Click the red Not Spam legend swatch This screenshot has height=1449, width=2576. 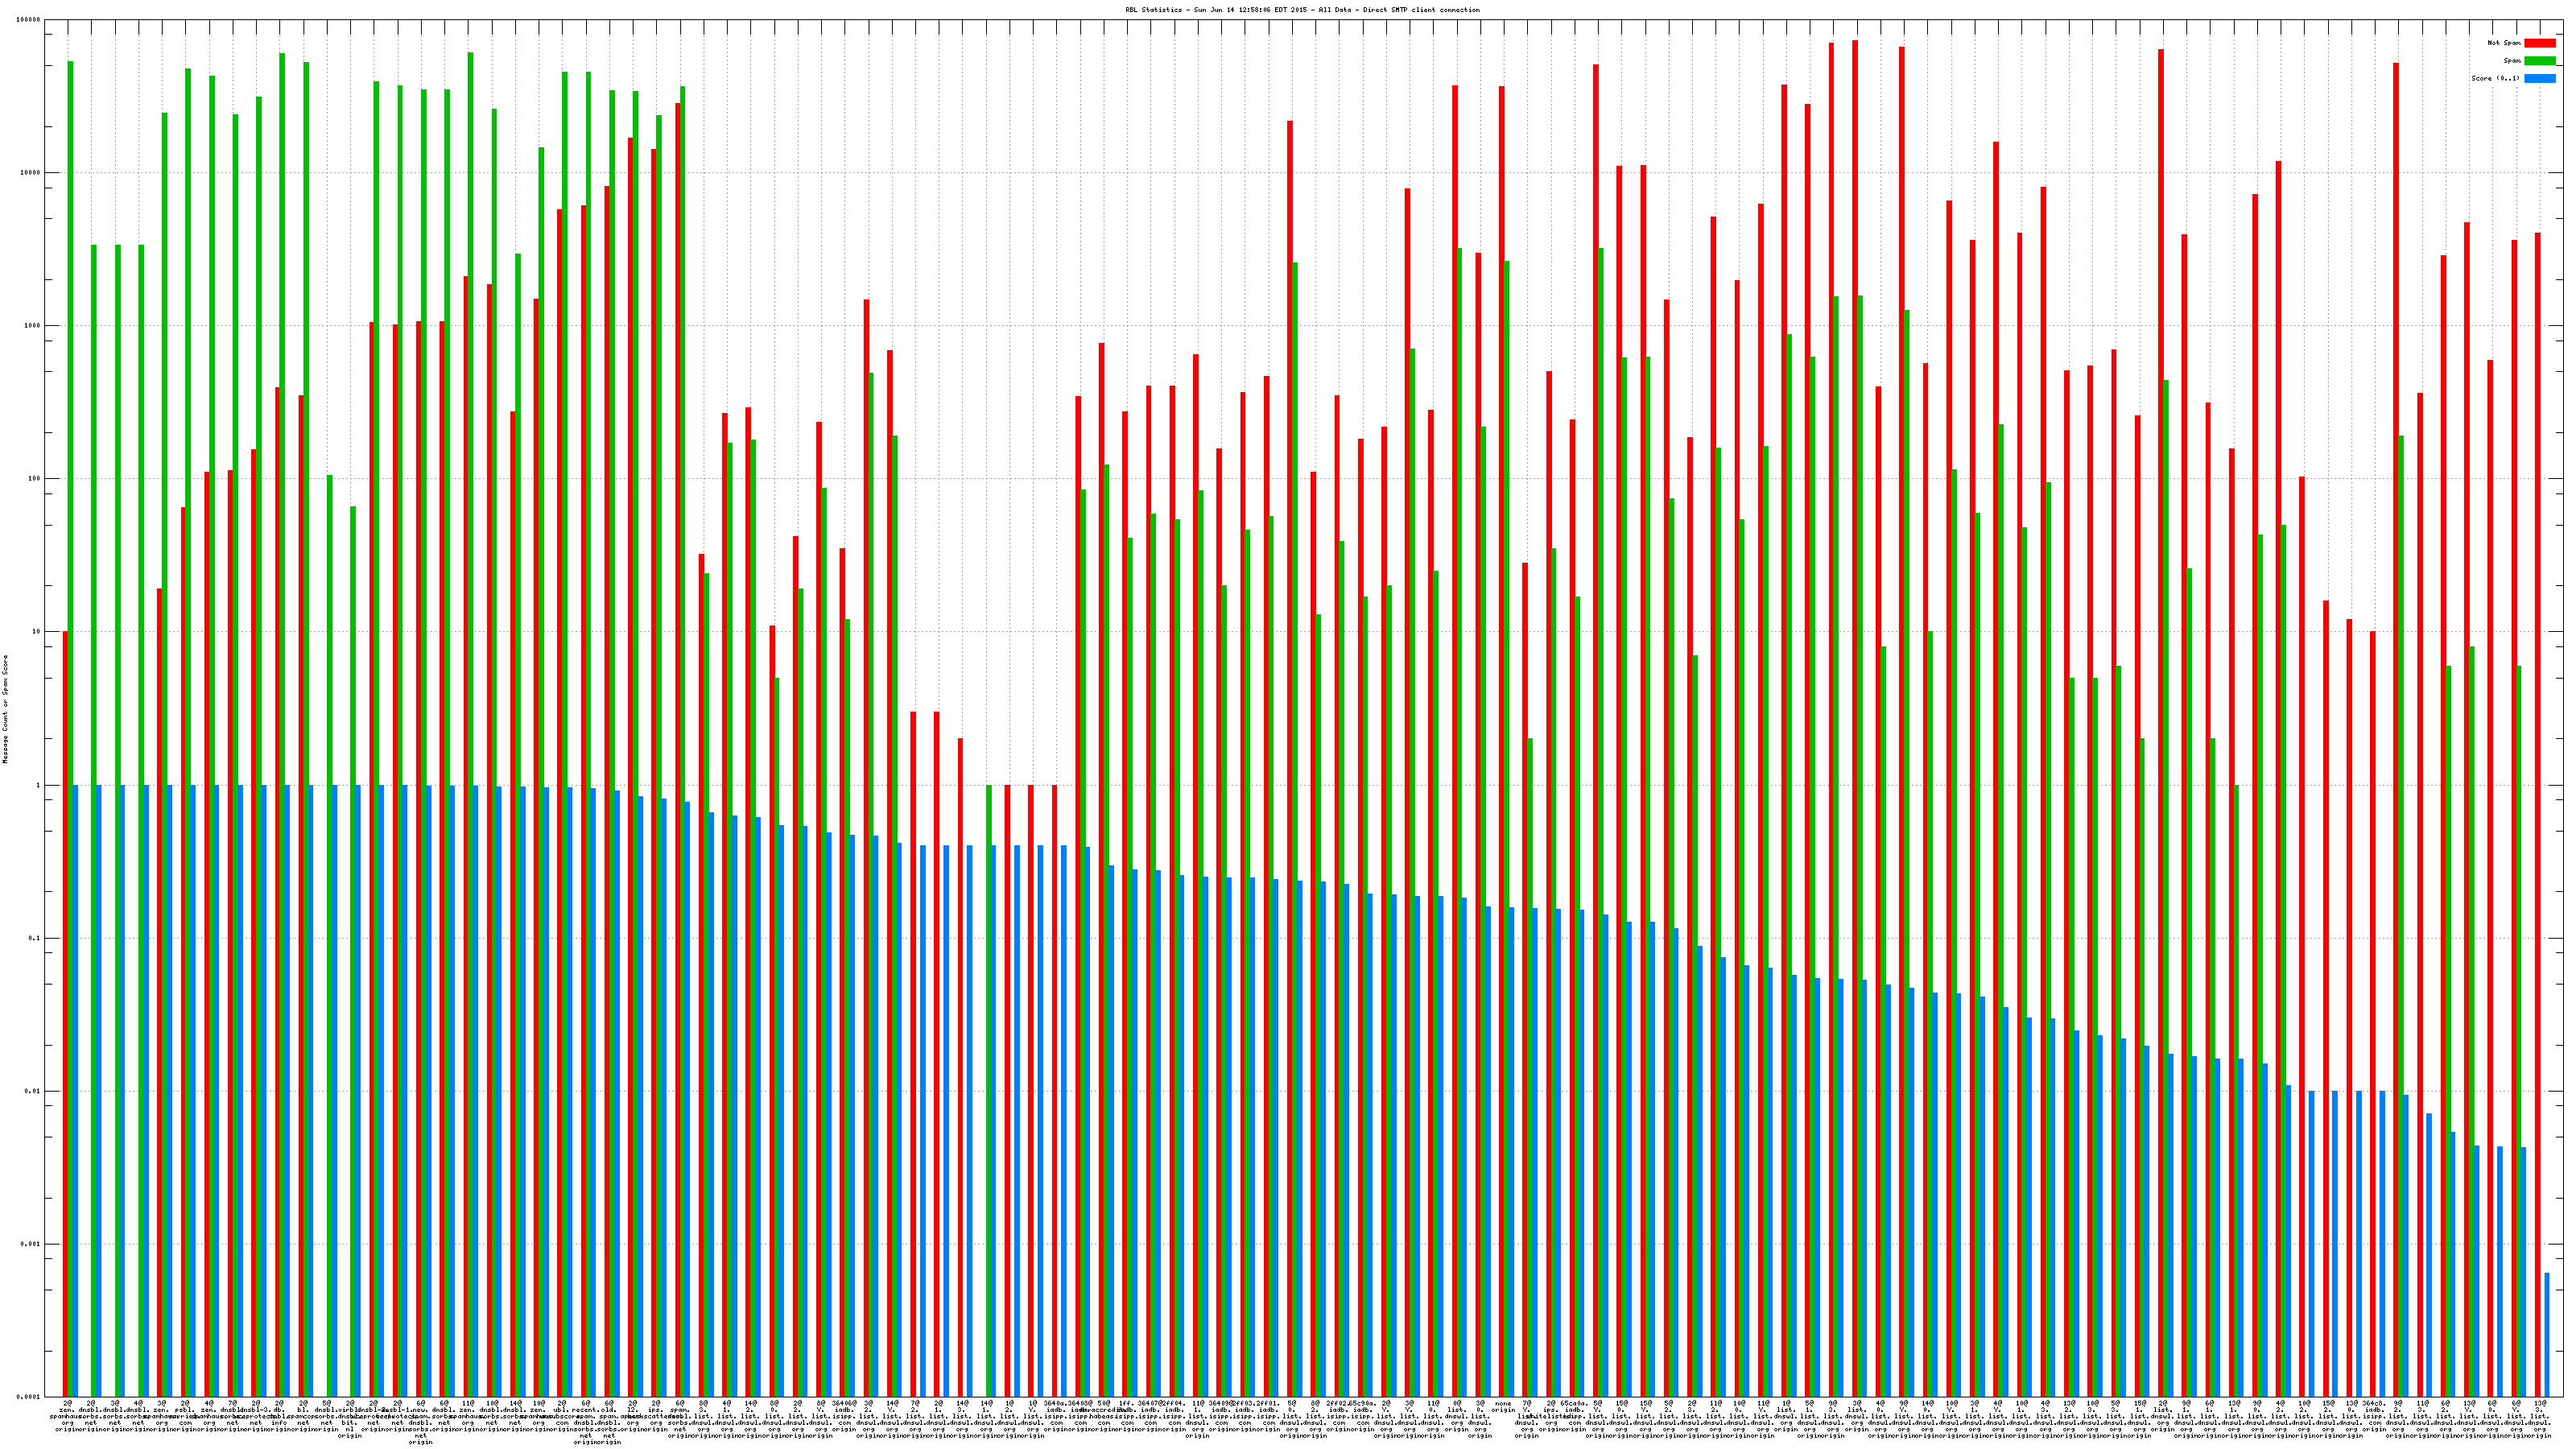click(2539, 43)
